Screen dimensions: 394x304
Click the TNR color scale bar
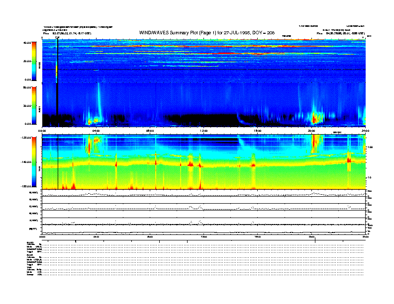point(34,162)
